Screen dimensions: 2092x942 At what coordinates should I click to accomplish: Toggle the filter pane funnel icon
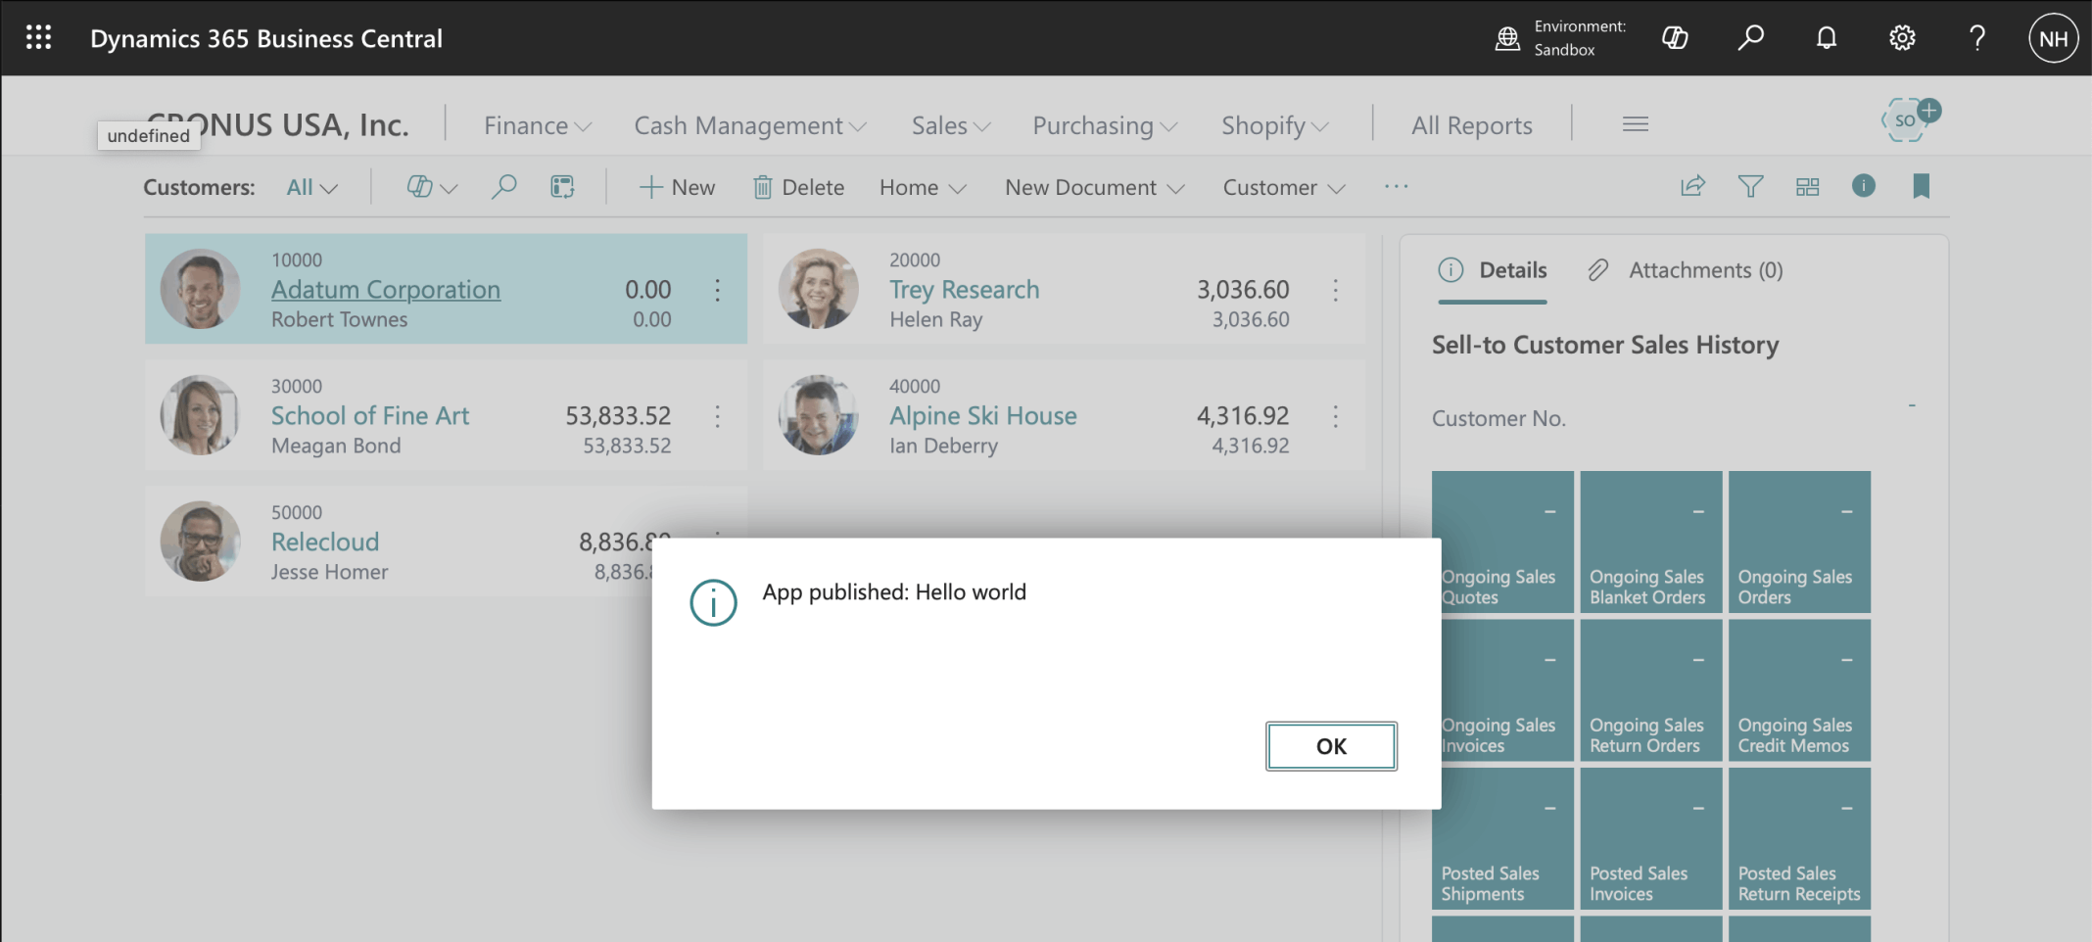[1750, 186]
